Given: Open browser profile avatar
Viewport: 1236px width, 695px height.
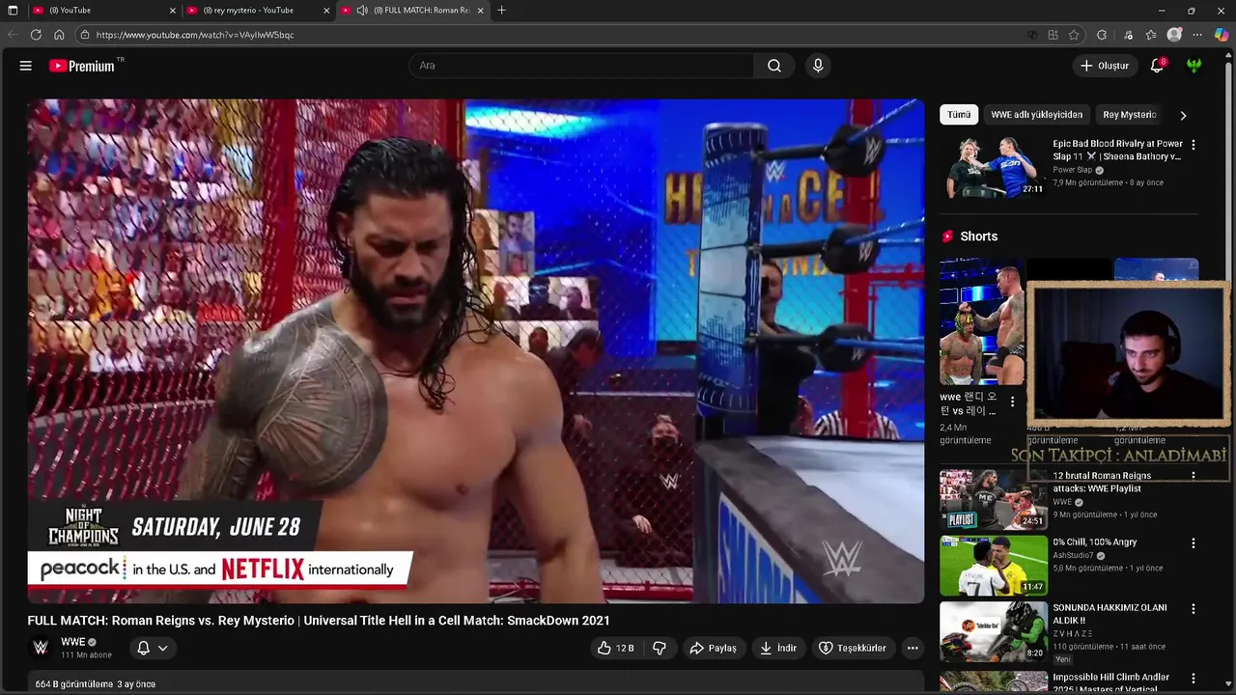Looking at the screenshot, I should [x=1174, y=35].
